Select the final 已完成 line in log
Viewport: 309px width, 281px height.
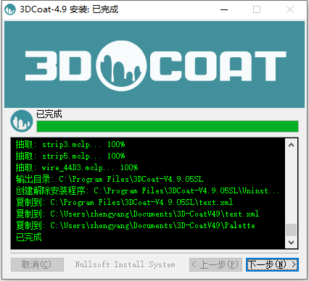(x=29, y=237)
